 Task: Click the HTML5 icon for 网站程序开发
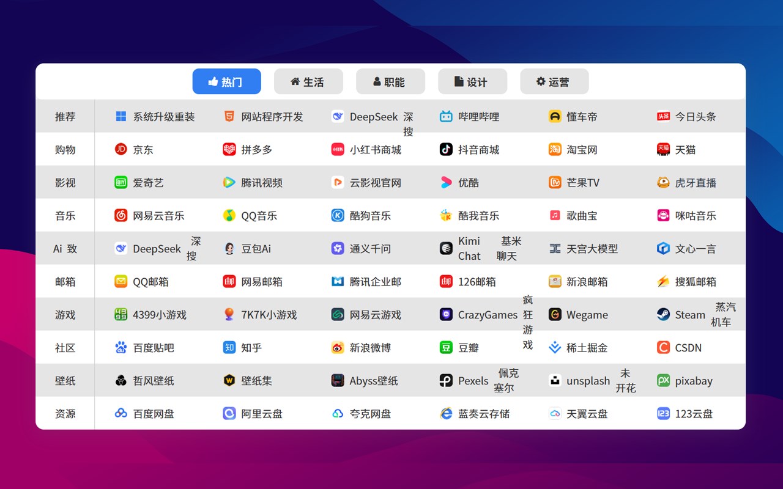229,116
